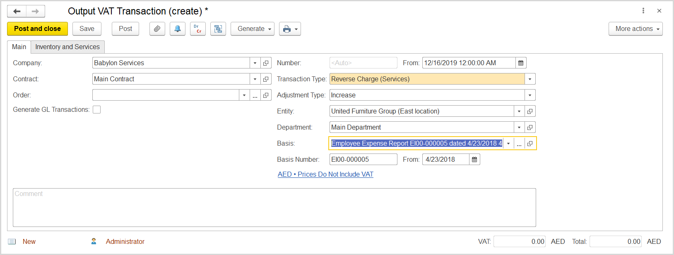Expand the Order dropdown list
This screenshot has height=255, width=674.
244,95
